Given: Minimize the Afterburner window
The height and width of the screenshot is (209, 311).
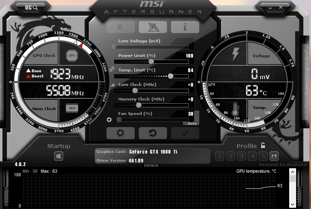Looking at the screenshot, I should coord(270,8).
